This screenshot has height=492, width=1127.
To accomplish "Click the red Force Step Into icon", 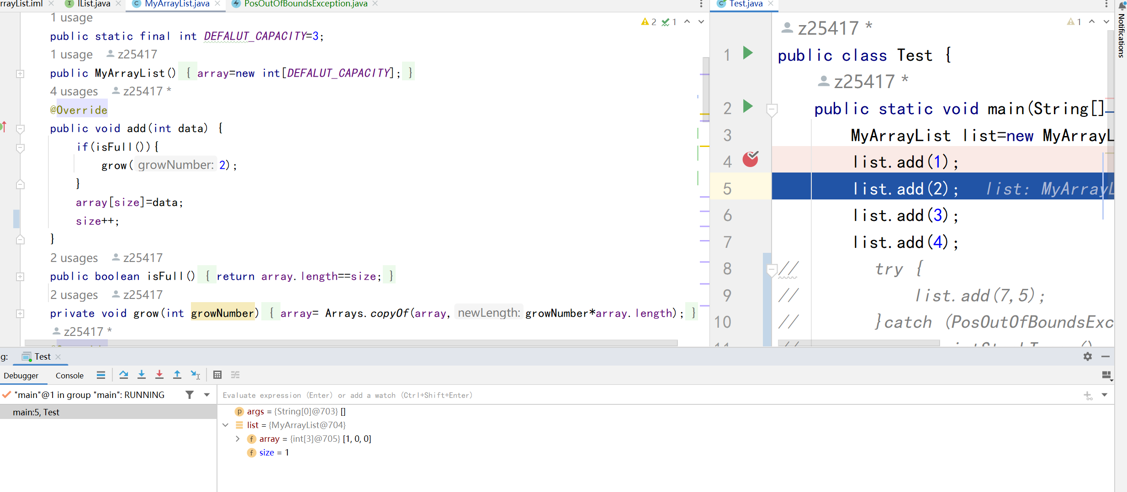I will pyautogui.click(x=159, y=375).
